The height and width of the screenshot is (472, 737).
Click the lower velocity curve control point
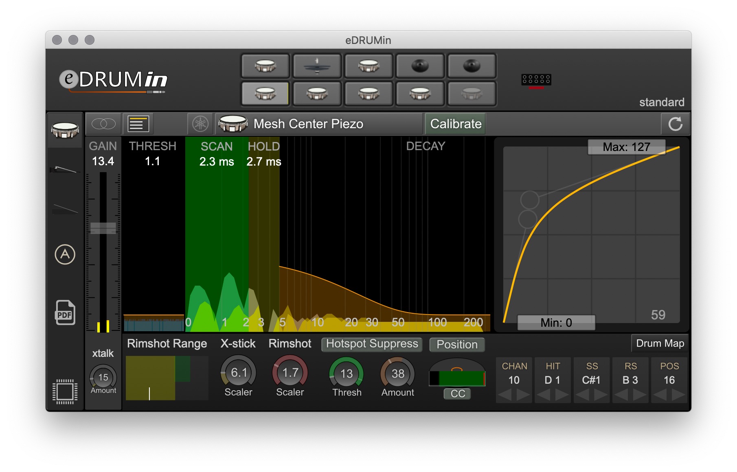coord(528,219)
